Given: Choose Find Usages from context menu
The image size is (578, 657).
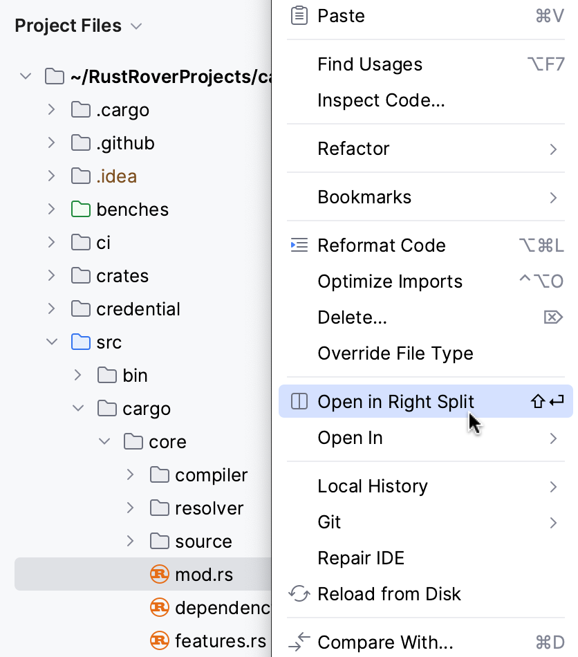Looking at the screenshot, I should (370, 64).
